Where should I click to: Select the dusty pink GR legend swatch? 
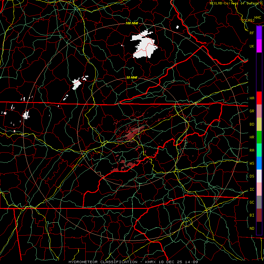(x=259, y=111)
